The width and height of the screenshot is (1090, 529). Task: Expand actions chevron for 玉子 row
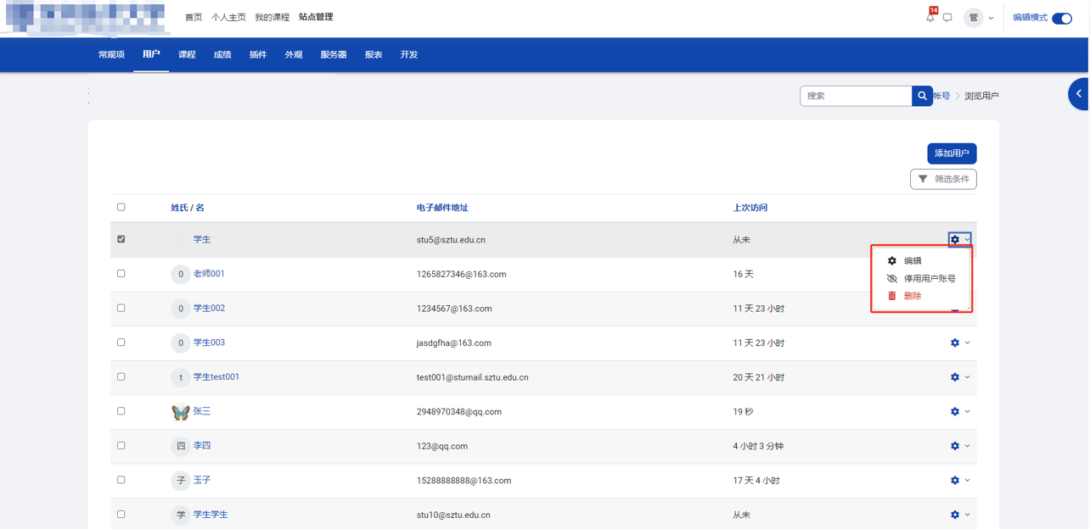click(x=968, y=480)
